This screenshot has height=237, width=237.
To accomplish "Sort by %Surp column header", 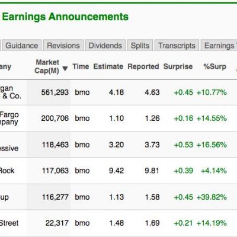I will (215, 66).
